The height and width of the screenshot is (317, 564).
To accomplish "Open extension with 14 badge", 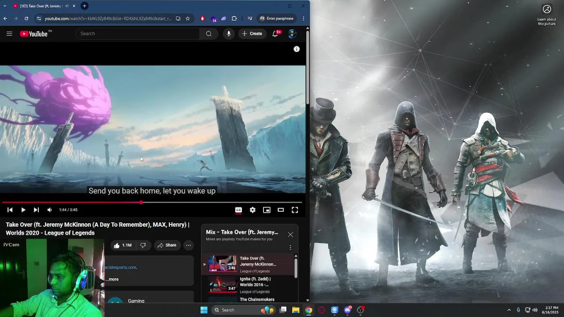I will click(x=213, y=19).
